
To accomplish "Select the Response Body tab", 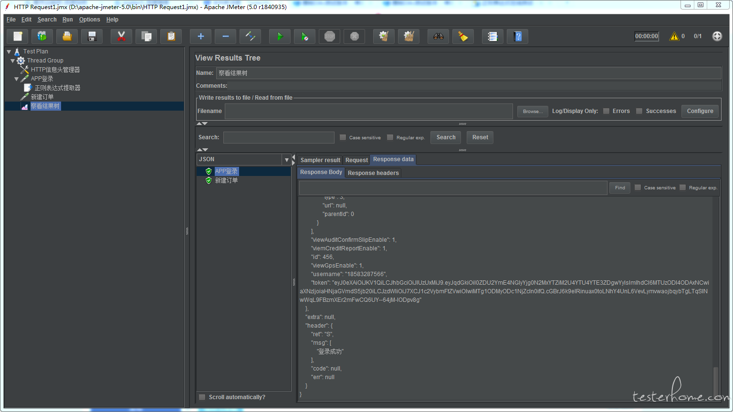I will [321, 172].
